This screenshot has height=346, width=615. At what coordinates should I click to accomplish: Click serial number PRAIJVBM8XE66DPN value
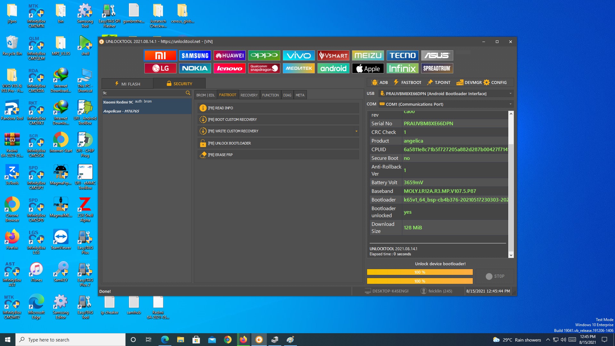coord(428,123)
